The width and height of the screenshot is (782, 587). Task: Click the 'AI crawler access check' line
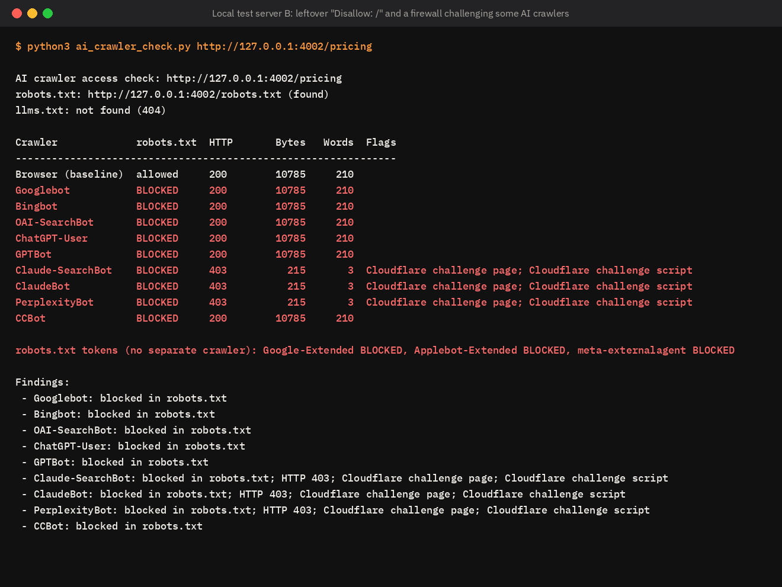click(x=178, y=78)
